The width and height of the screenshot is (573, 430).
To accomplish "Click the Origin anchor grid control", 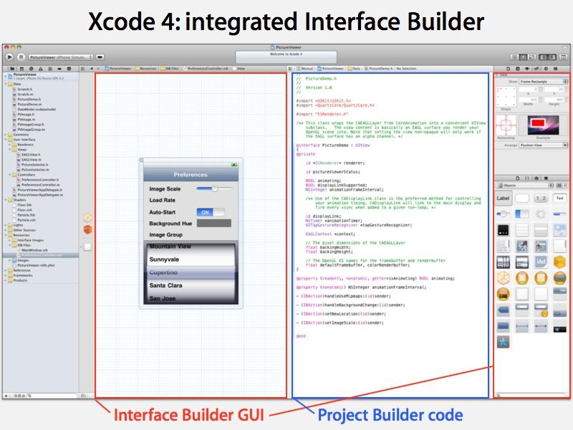I will point(506,97).
